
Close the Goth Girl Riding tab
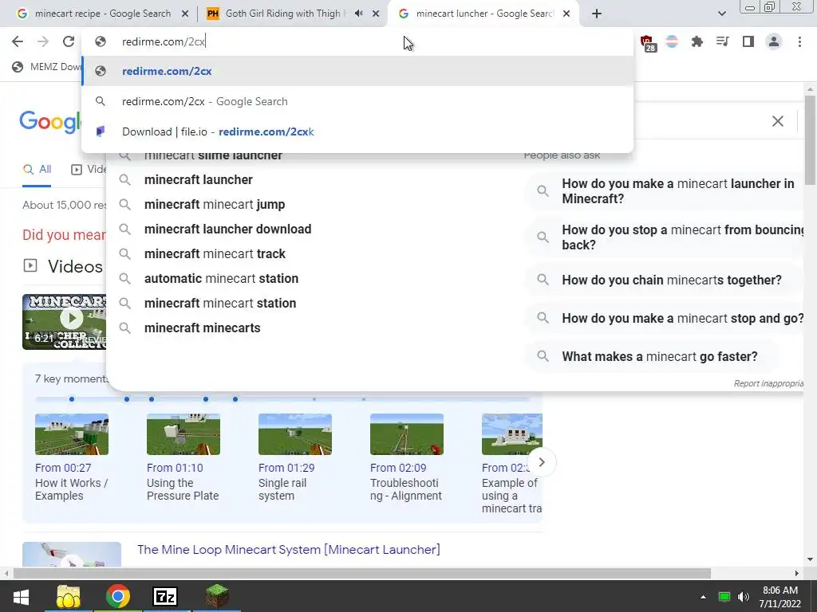(376, 14)
